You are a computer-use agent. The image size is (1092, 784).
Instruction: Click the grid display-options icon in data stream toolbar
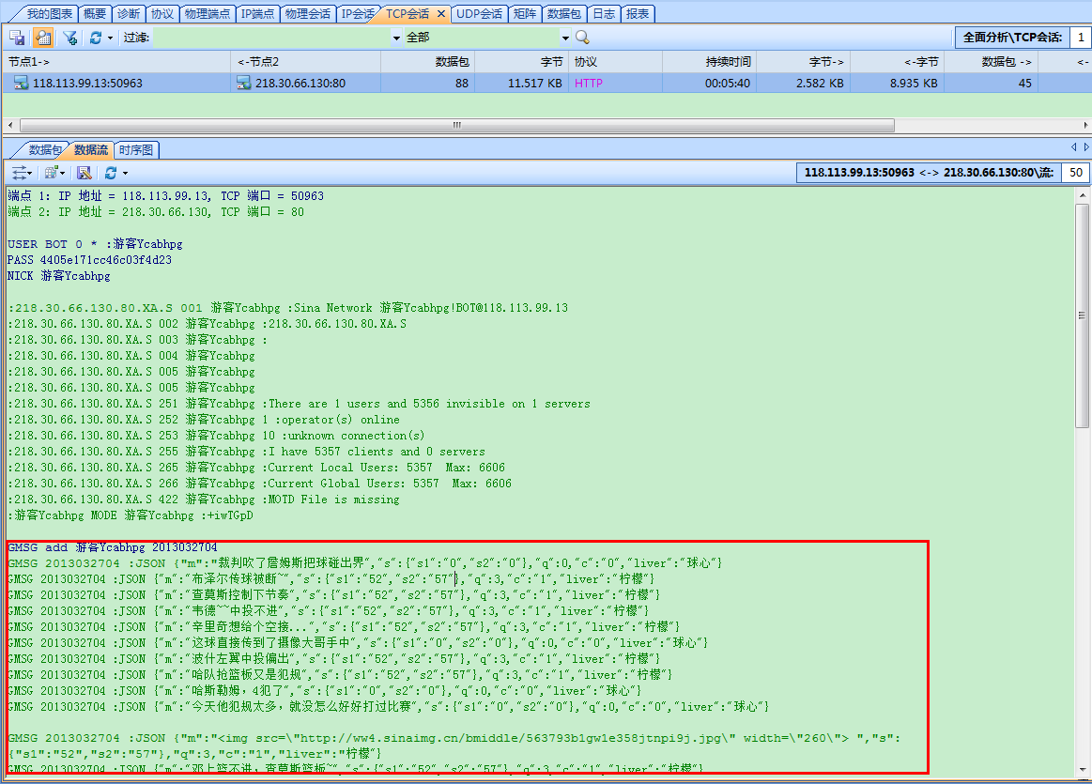51,173
